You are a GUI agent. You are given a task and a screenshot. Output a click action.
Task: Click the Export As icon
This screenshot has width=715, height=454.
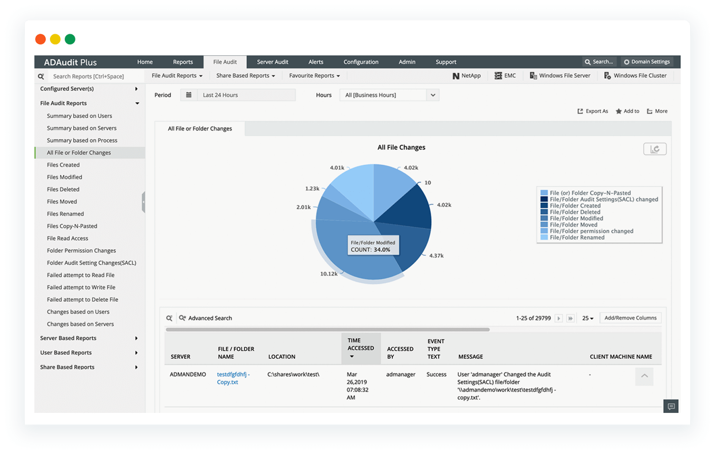click(x=581, y=111)
